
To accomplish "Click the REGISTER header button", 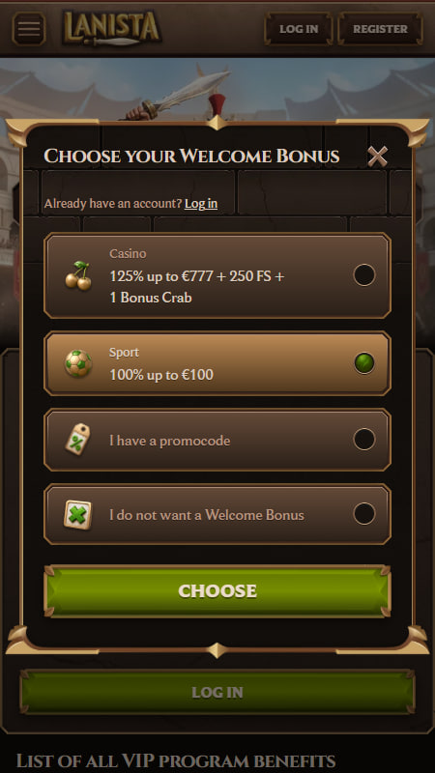I will [380, 29].
